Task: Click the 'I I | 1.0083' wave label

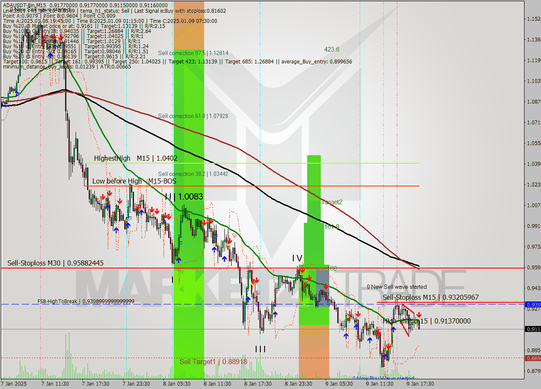Action: coord(184,197)
